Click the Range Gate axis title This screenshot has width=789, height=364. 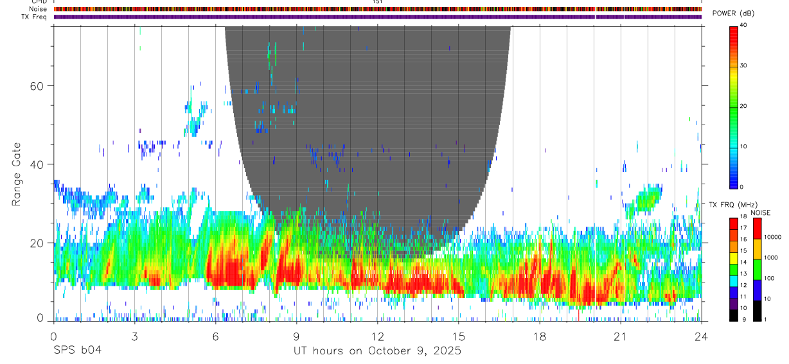[17, 173]
